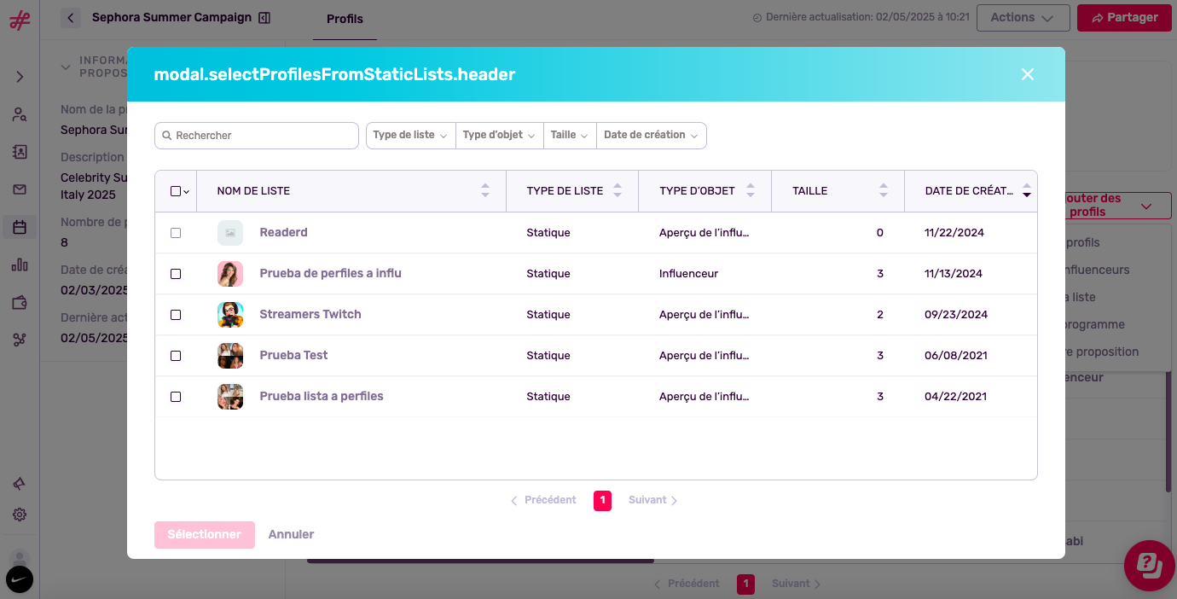Click the search magnifier icon in modal
Viewport: 1177px width, 599px height.
167,136
